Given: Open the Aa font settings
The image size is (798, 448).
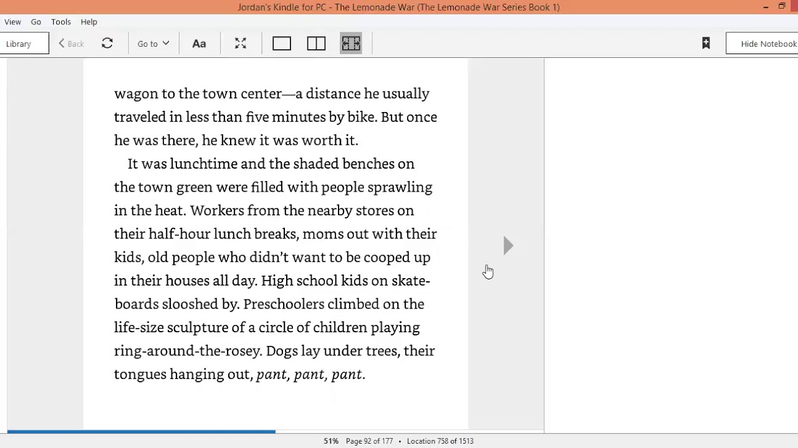Looking at the screenshot, I should (199, 44).
